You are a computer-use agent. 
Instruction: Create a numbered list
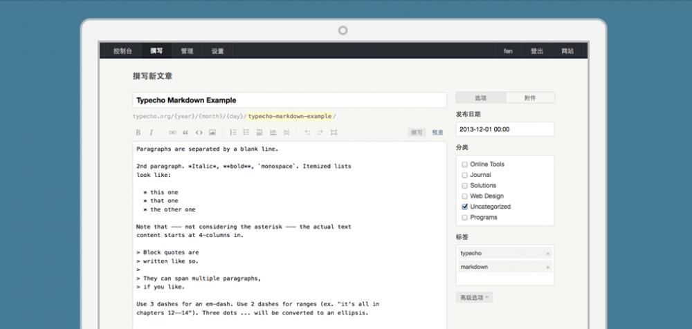point(233,132)
